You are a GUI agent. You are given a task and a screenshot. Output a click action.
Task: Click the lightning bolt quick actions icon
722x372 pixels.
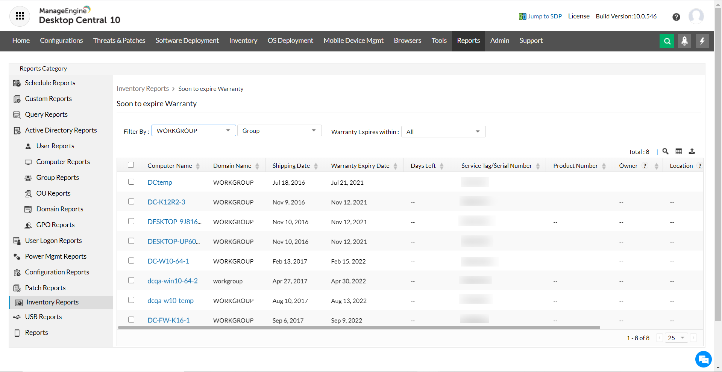702,41
